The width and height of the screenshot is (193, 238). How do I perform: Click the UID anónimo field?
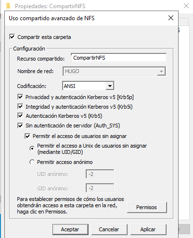click(100, 174)
